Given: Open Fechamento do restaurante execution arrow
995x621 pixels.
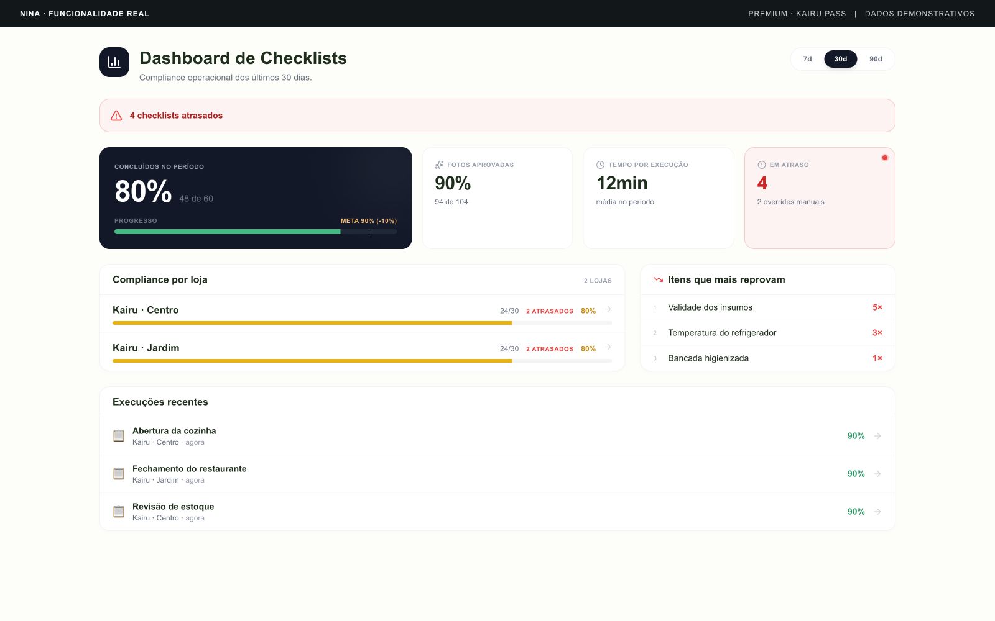Looking at the screenshot, I should [877, 474].
